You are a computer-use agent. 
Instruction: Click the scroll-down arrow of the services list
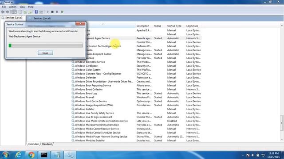click(282, 140)
